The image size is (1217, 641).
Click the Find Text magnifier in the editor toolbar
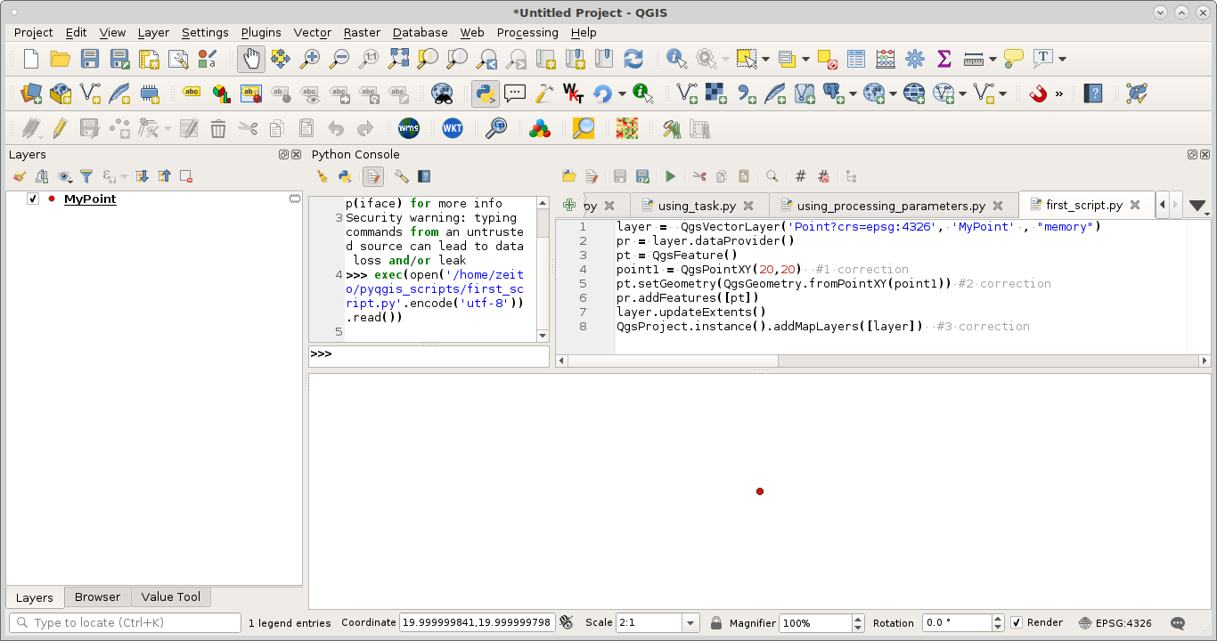(772, 176)
